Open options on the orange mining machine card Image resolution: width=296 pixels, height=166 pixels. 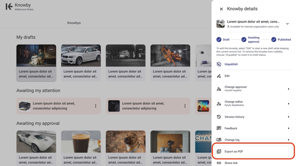click(x=185, y=49)
